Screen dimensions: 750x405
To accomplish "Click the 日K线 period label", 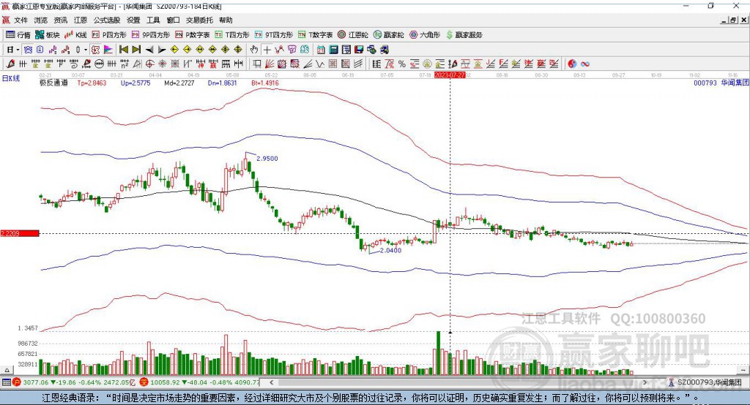I will click(10, 78).
